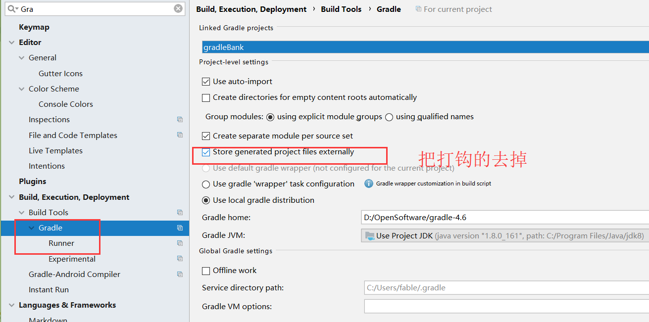Image resolution: width=649 pixels, height=322 pixels.
Task: Click the per-project settings icon next to Inspections
Action: (180, 119)
